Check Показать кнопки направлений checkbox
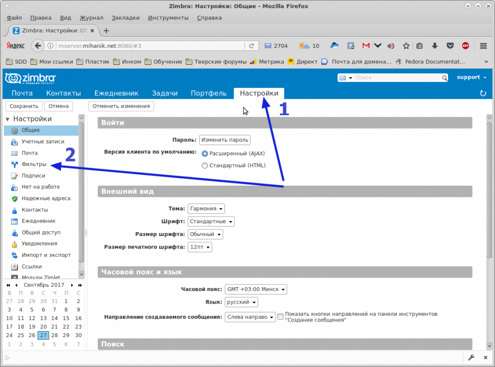The height and width of the screenshot is (367, 495). click(280, 316)
